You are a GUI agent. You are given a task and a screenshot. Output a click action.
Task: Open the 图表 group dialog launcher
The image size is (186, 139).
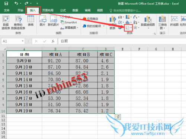tap(154, 33)
